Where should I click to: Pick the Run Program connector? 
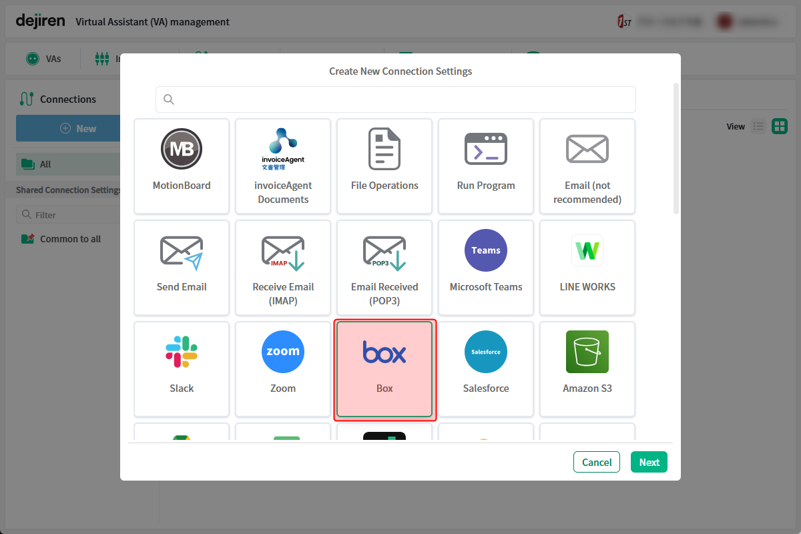[x=486, y=166]
